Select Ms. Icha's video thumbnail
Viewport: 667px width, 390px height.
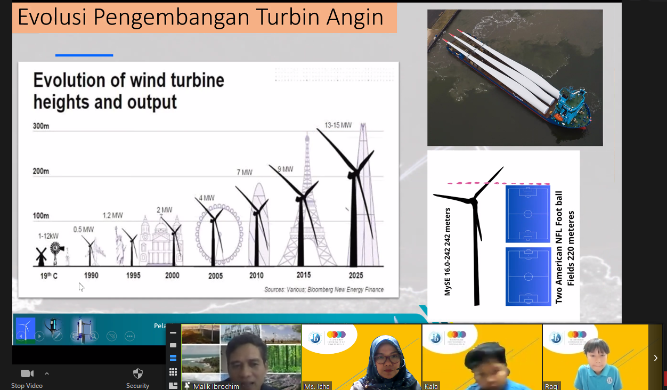(x=362, y=357)
